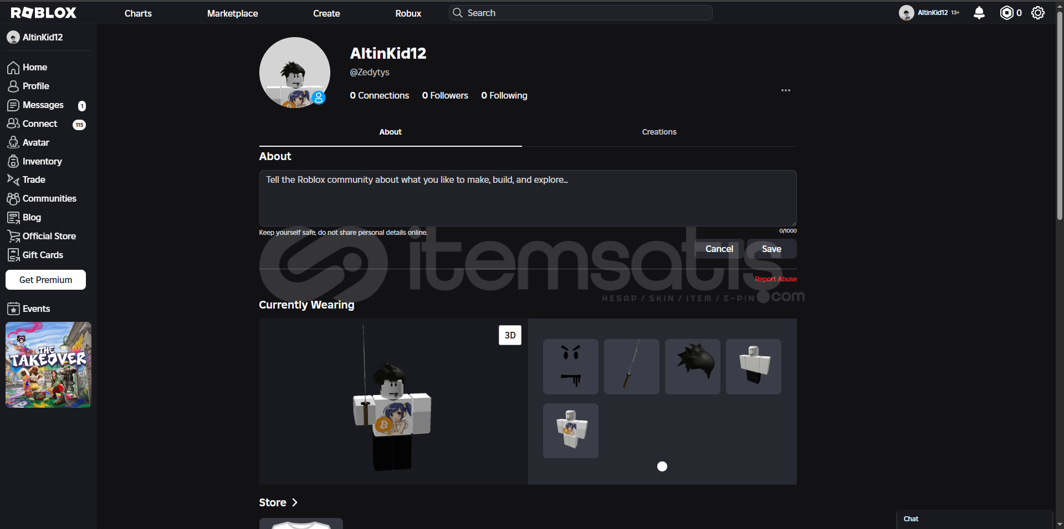Save the About description

coord(771,249)
